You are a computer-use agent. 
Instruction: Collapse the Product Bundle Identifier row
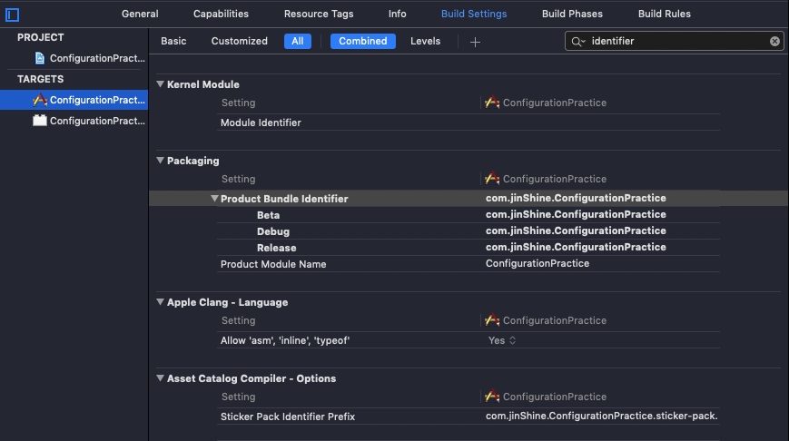click(214, 199)
